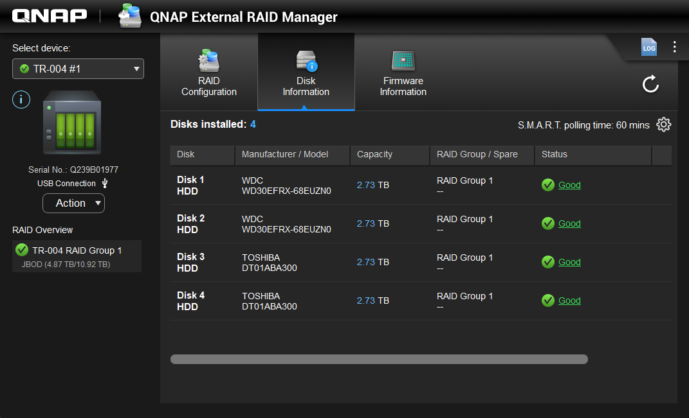The height and width of the screenshot is (418, 689).
Task: Click the device info circle icon
Action: tap(21, 100)
